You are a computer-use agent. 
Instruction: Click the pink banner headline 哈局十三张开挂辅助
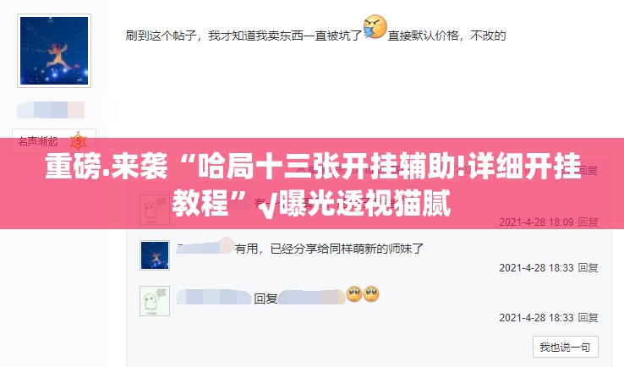point(314,183)
